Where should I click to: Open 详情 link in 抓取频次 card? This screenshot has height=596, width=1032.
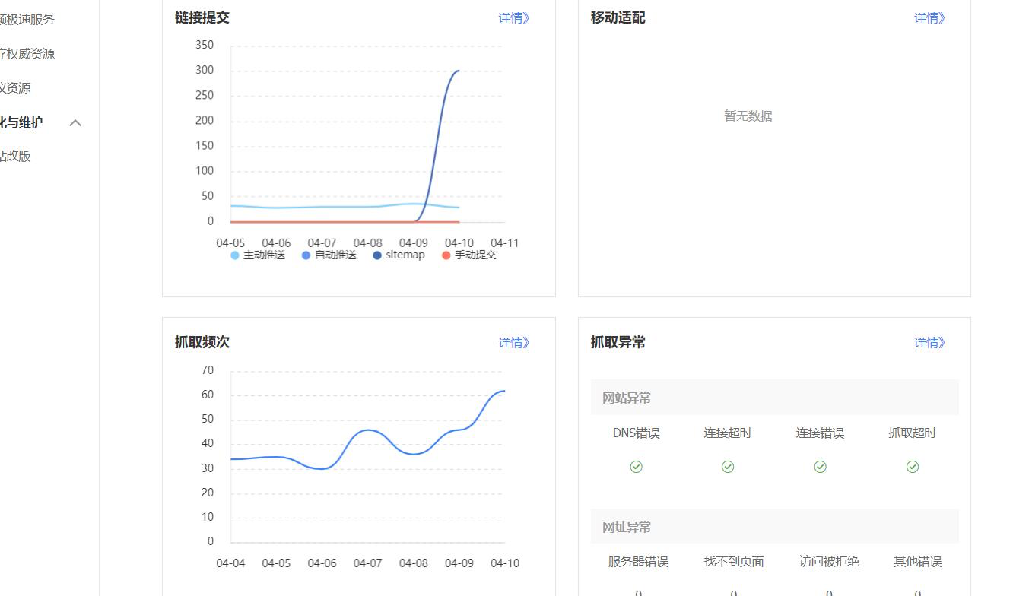point(514,342)
